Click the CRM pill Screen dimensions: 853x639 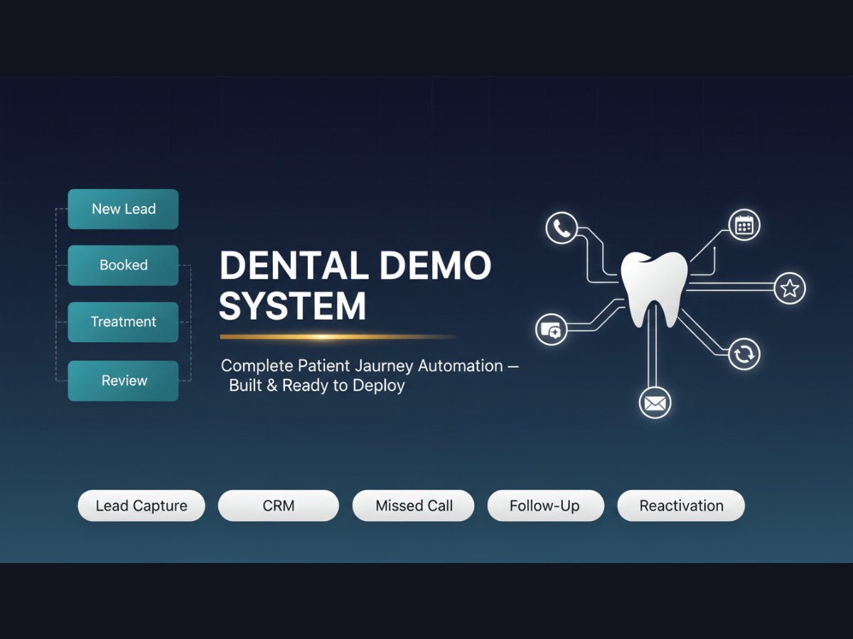[278, 506]
